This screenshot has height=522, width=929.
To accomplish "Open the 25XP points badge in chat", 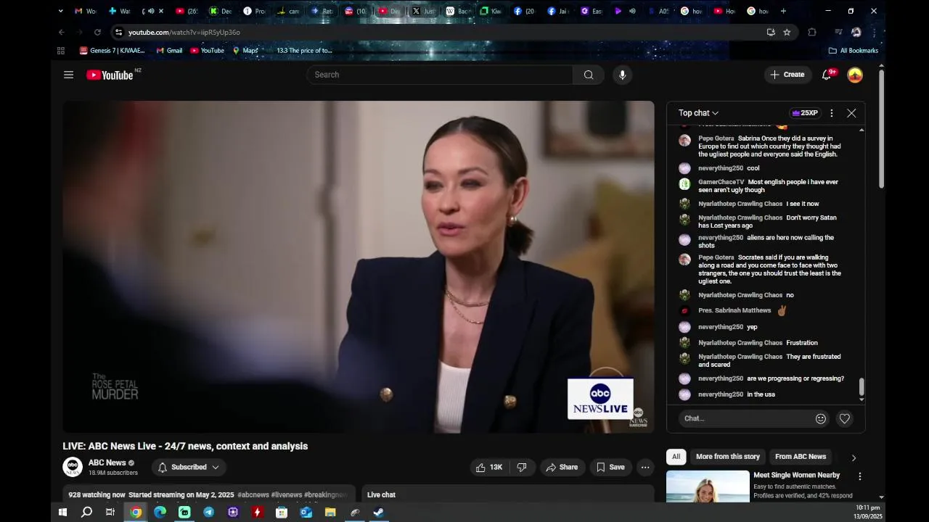I will (x=805, y=113).
